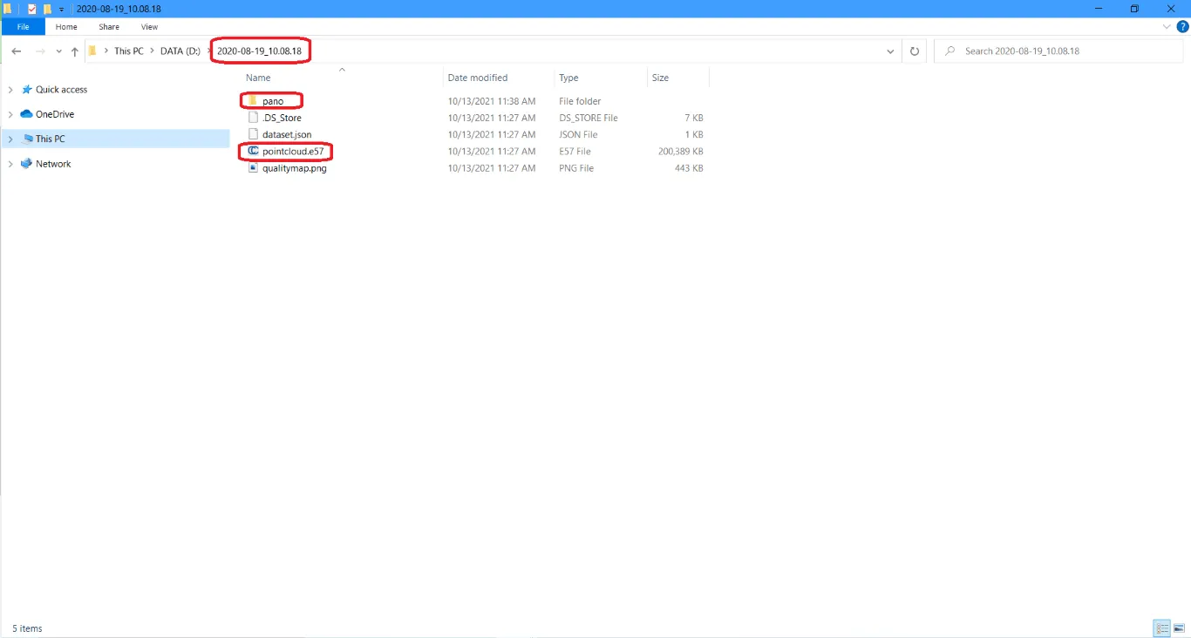Click the address bar folder icon

tap(92, 51)
